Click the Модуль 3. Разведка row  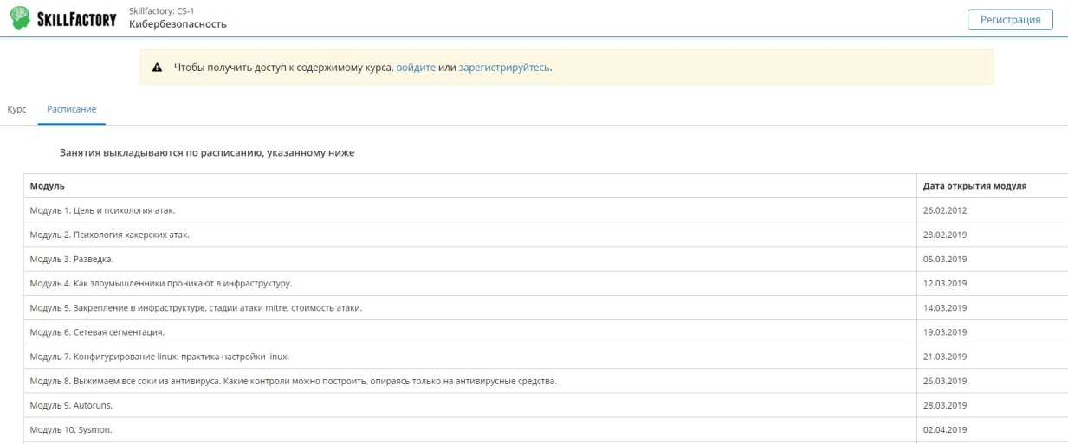[72, 259]
